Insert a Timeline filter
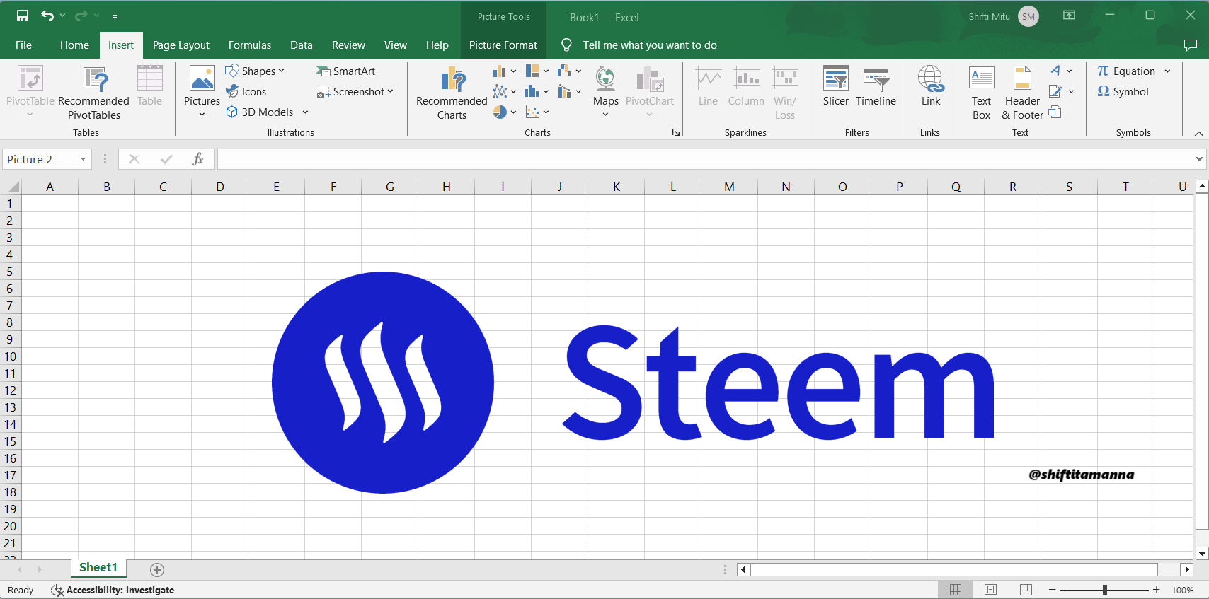The image size is (1209, 599). coord(876,86)
